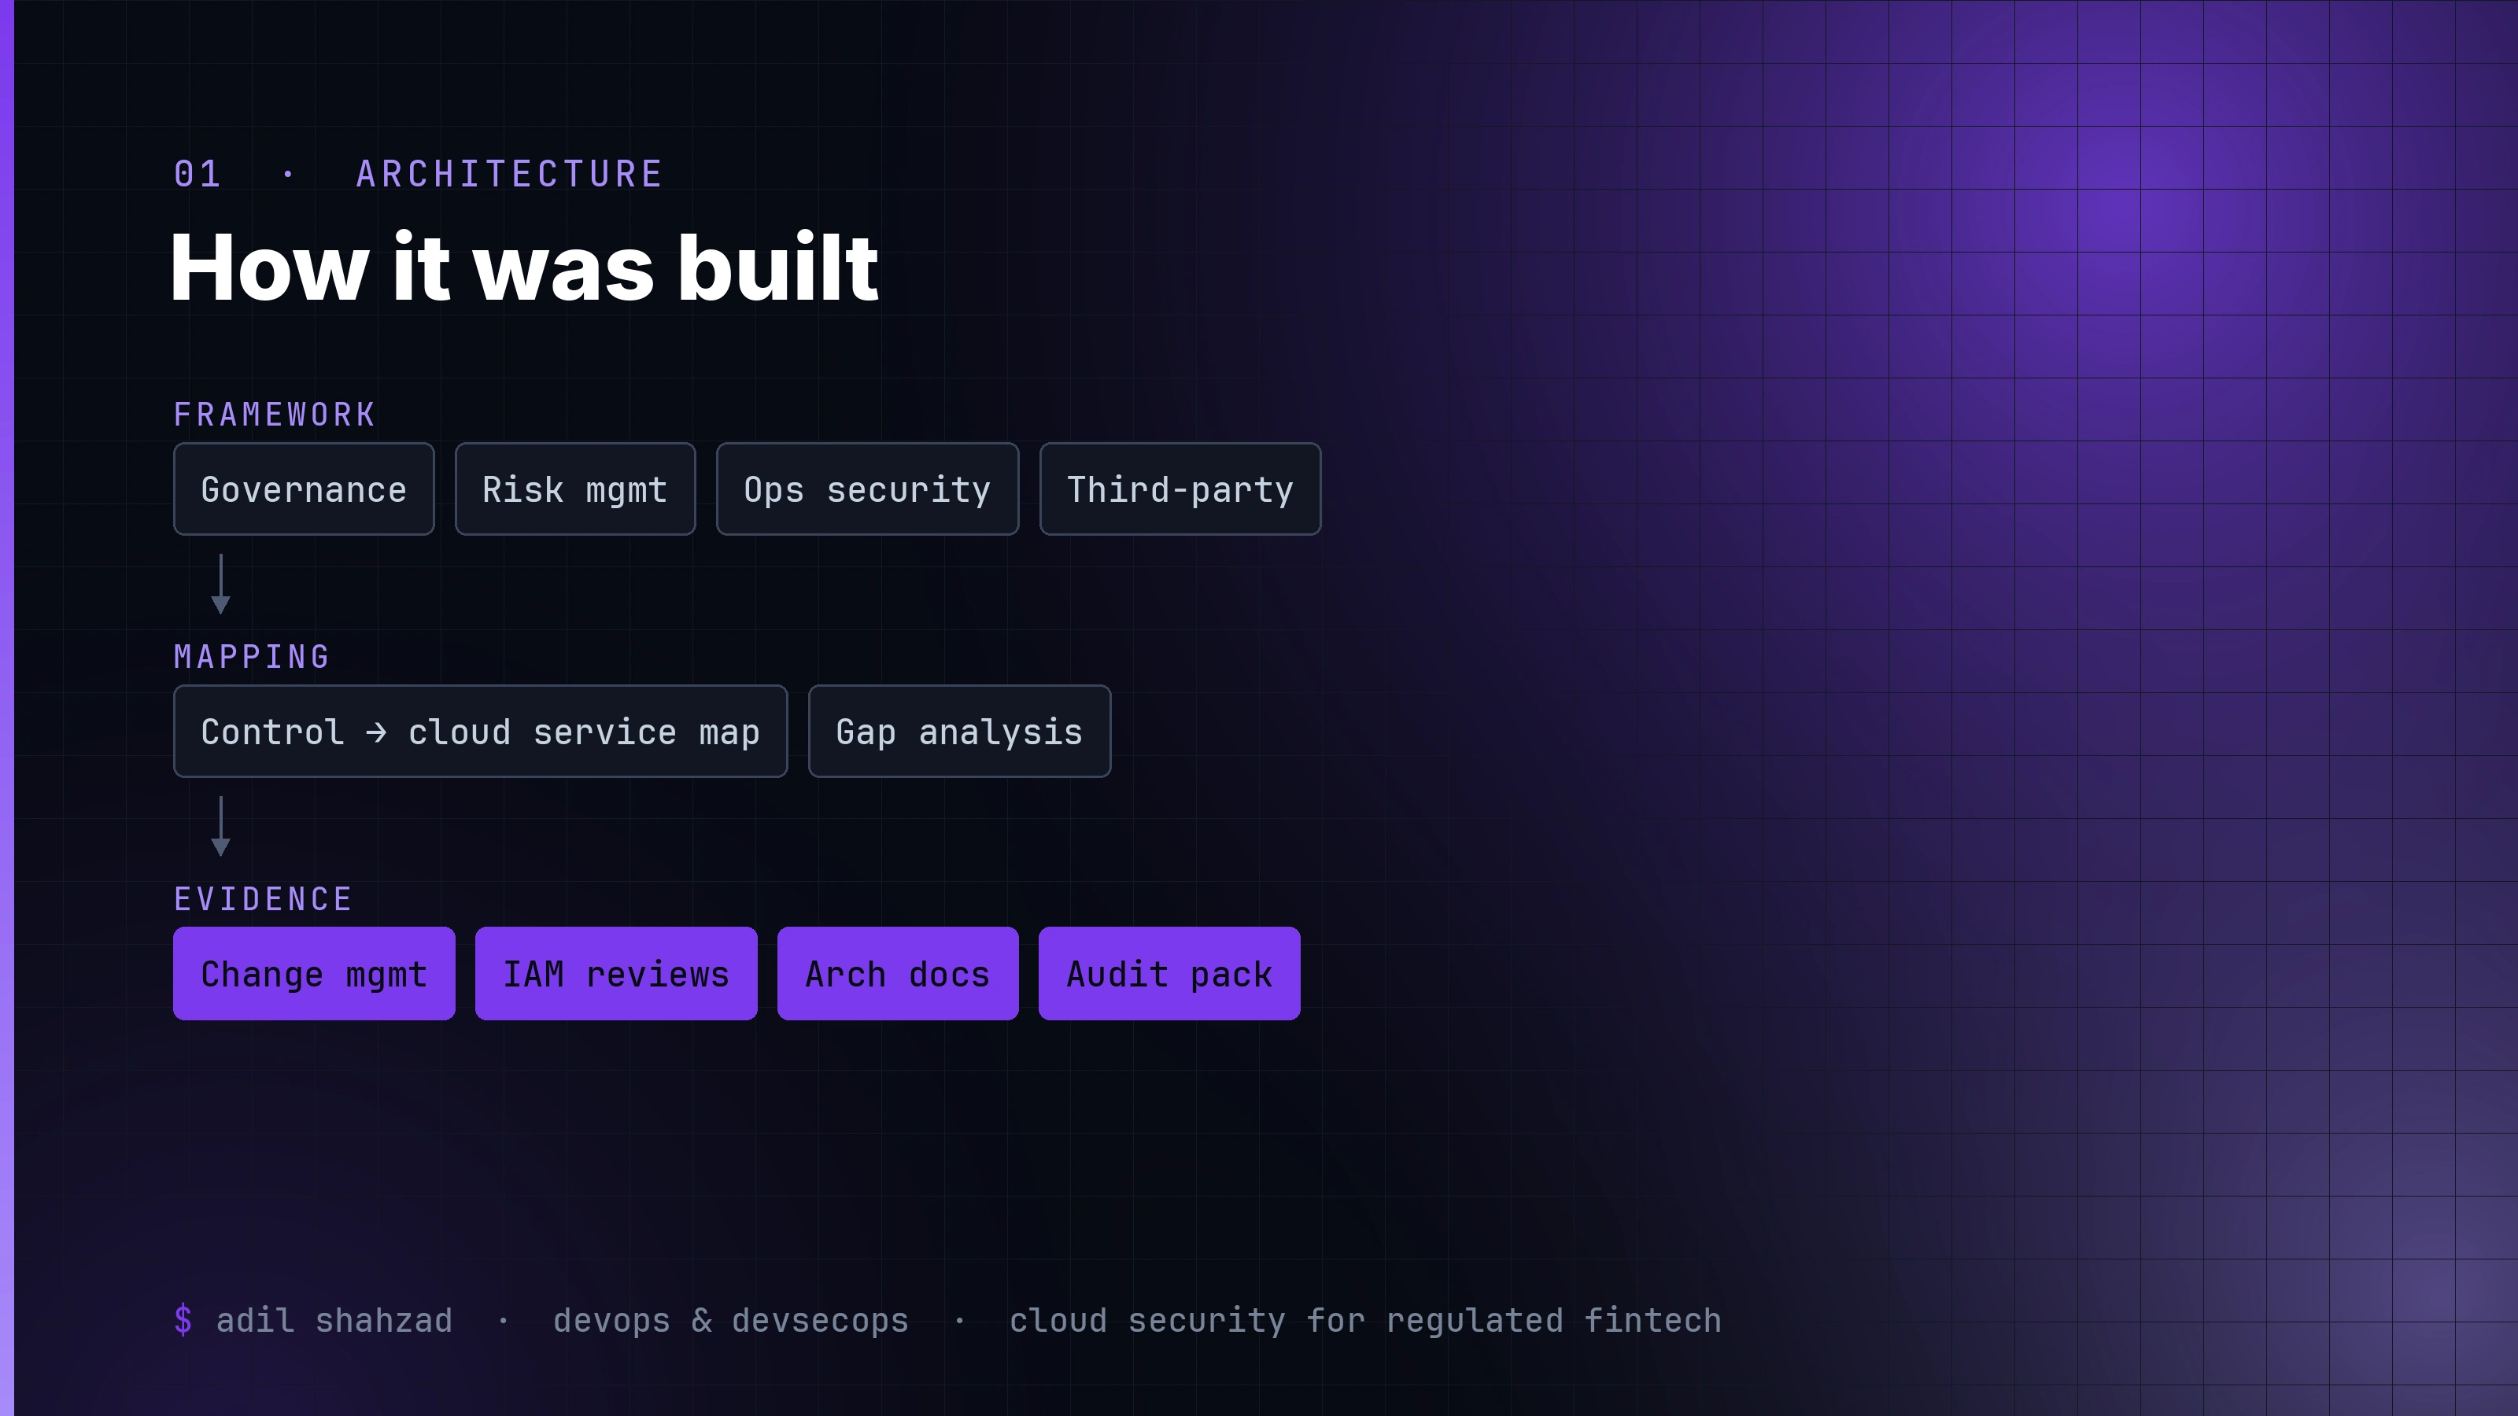Viewport: 2518px width, 1416px height.
Task: Click the IAM reviews tile
Action: pos(616,973)
